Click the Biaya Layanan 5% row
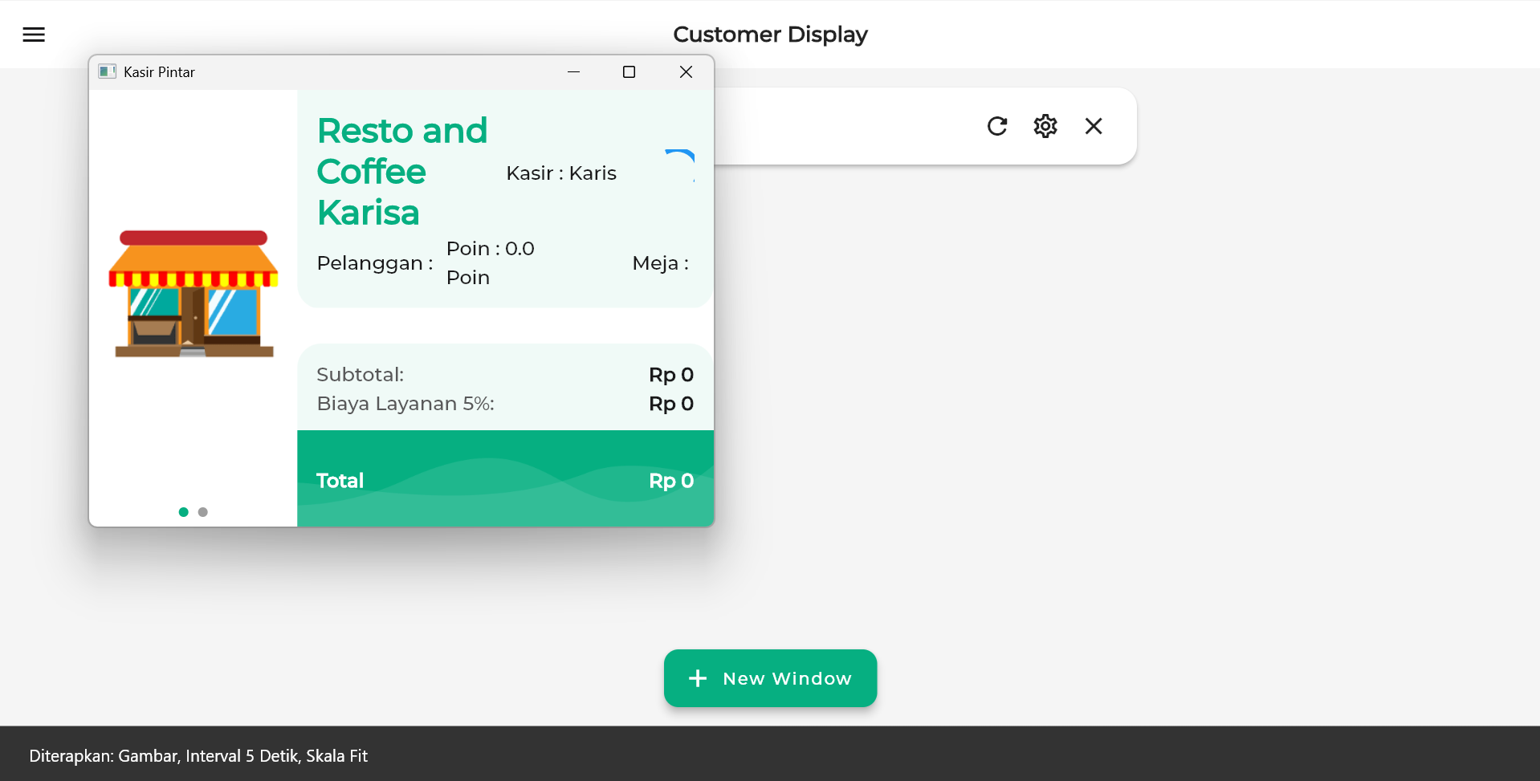This screenshot has width=1540, height=781. click(505, 404)
